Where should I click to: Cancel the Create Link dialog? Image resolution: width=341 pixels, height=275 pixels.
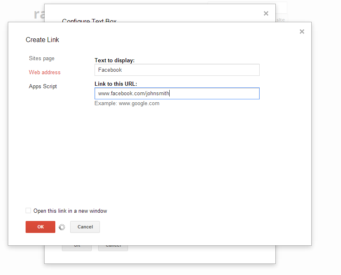pos(85,227)
